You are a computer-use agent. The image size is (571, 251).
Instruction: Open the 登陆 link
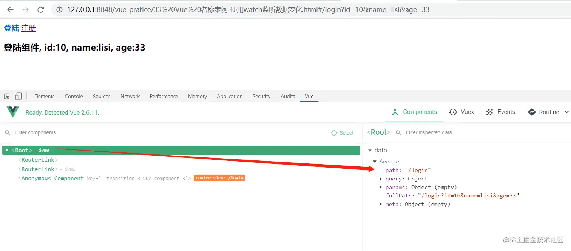(x=11, y=28)
